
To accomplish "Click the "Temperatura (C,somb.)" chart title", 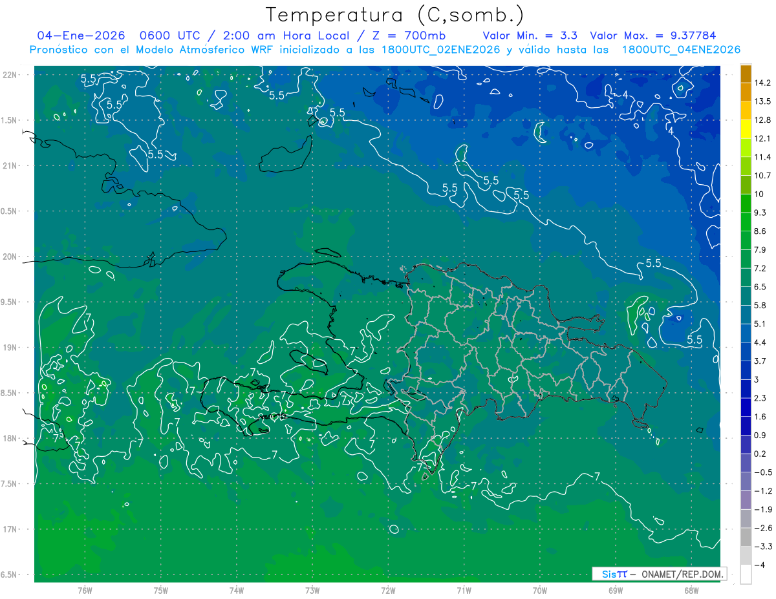I will point(394,15).
